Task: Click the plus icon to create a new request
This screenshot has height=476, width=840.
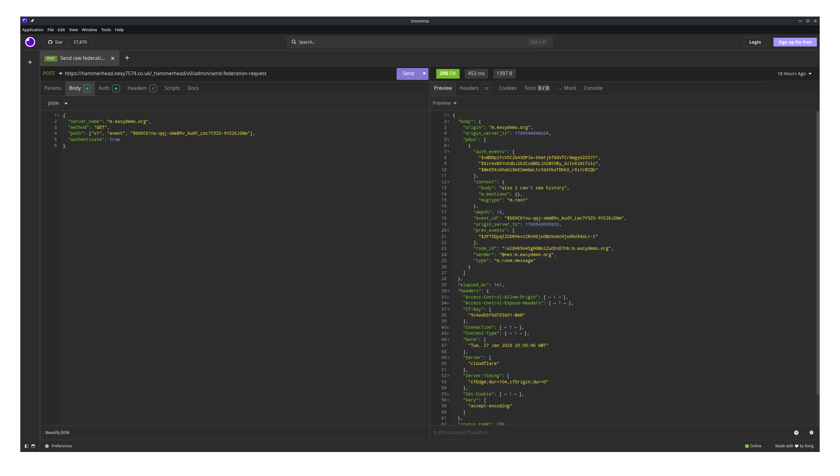Action: pyautogui.click(x=30, y=62)
